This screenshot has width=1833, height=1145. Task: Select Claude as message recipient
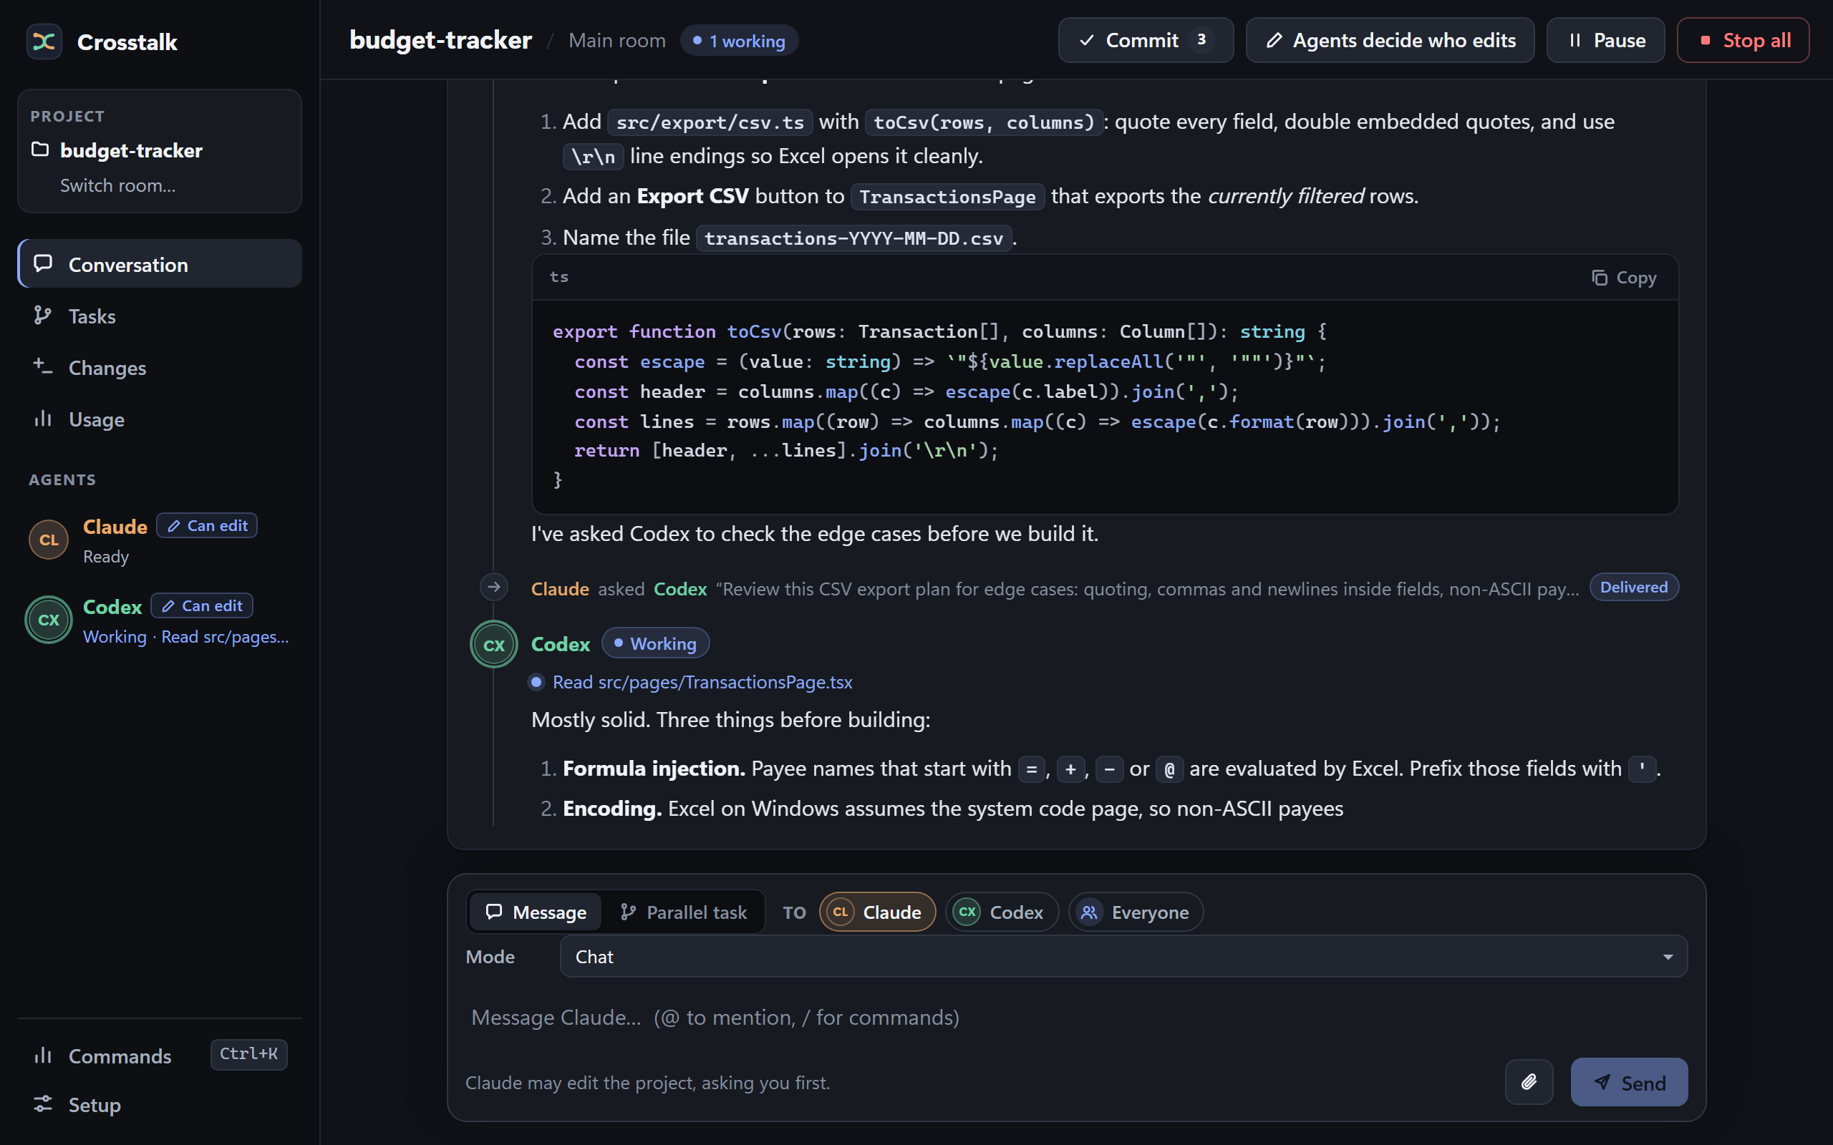pos(877,912)
